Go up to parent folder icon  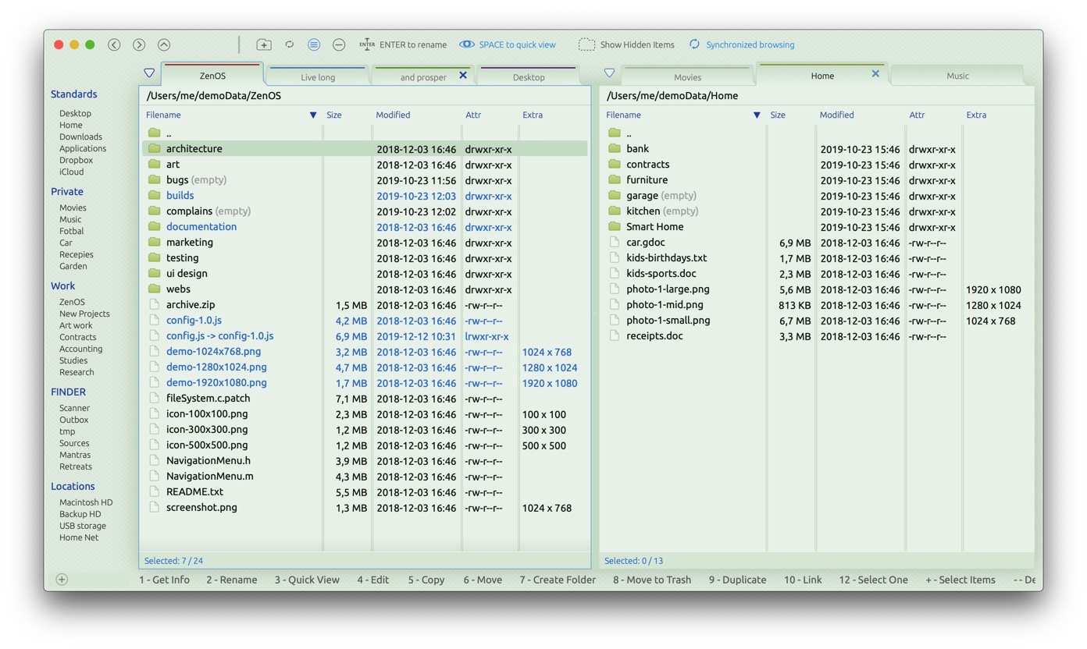point(164,45)
